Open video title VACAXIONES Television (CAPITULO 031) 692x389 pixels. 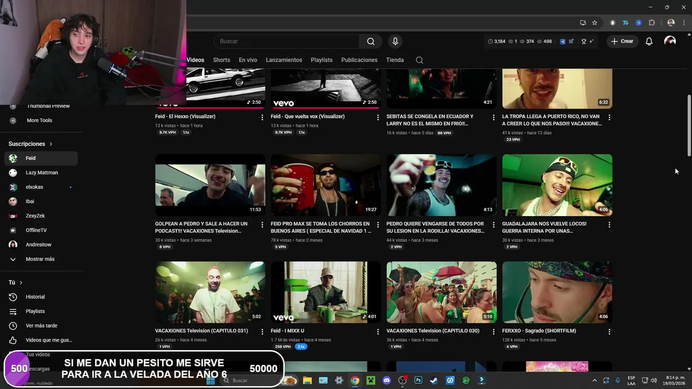tap(201, 331)
